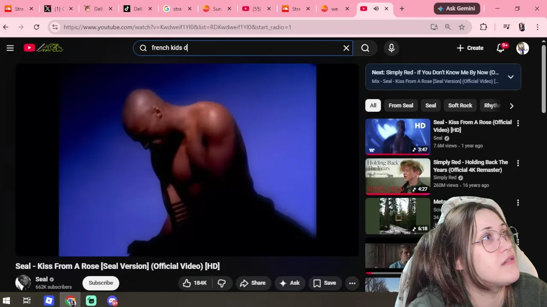Click the Seal video title text

coord(118,266)
